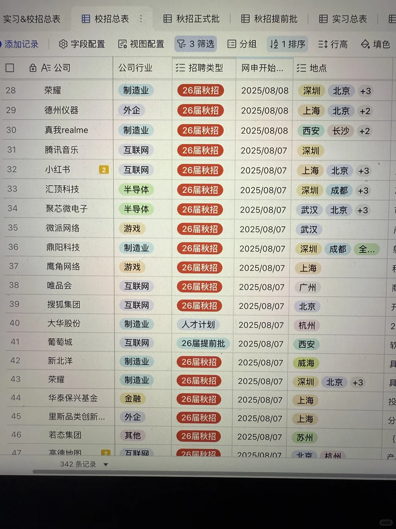
Task: Click the 26届秋招 tag in the 腾讯音乐 row
Action: point(200,150)
